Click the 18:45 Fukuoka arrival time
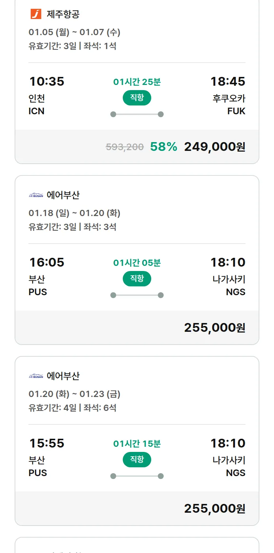 (x=228, y=81)
